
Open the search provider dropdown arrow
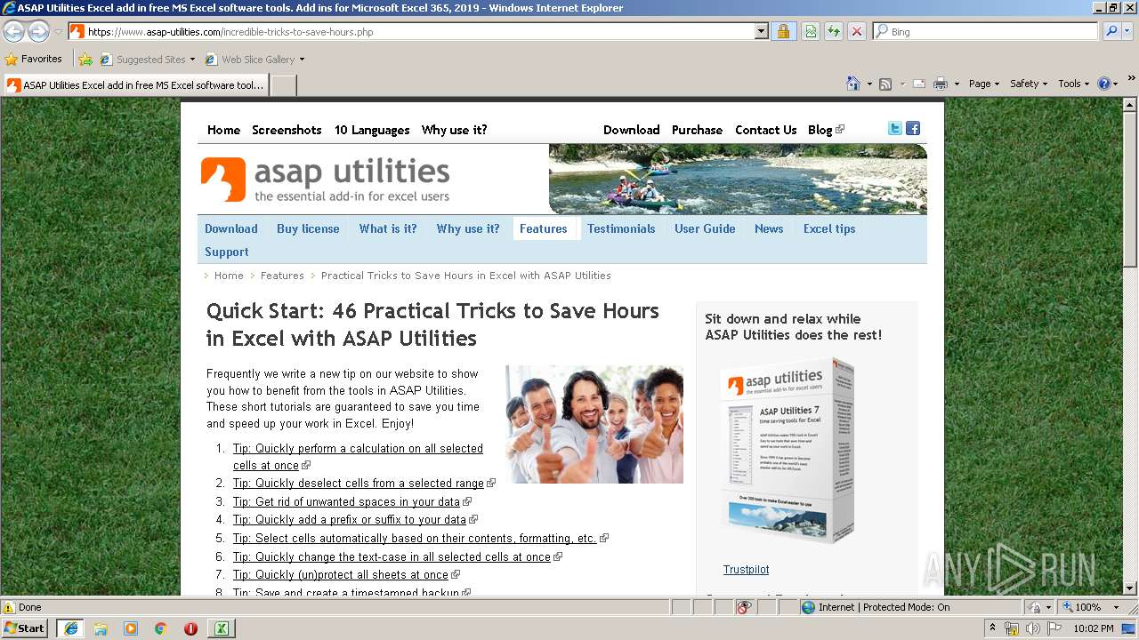point(1127,31)
